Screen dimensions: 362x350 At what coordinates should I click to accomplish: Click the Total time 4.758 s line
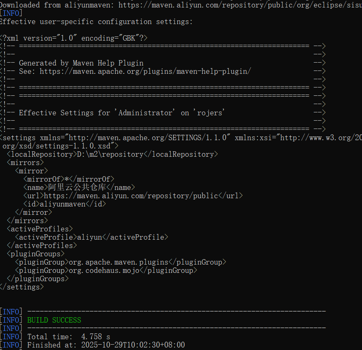[x=68, y=337]
